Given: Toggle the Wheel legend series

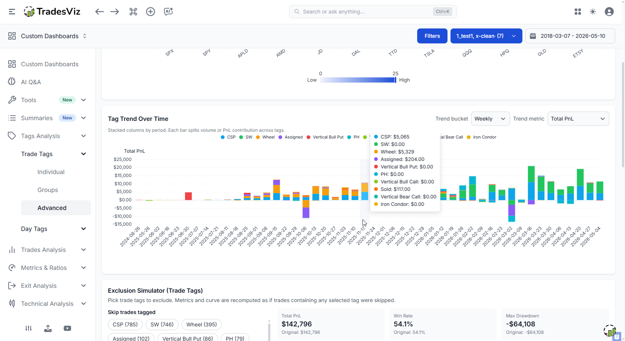Looking at the screenshot, I should point(265,137).
